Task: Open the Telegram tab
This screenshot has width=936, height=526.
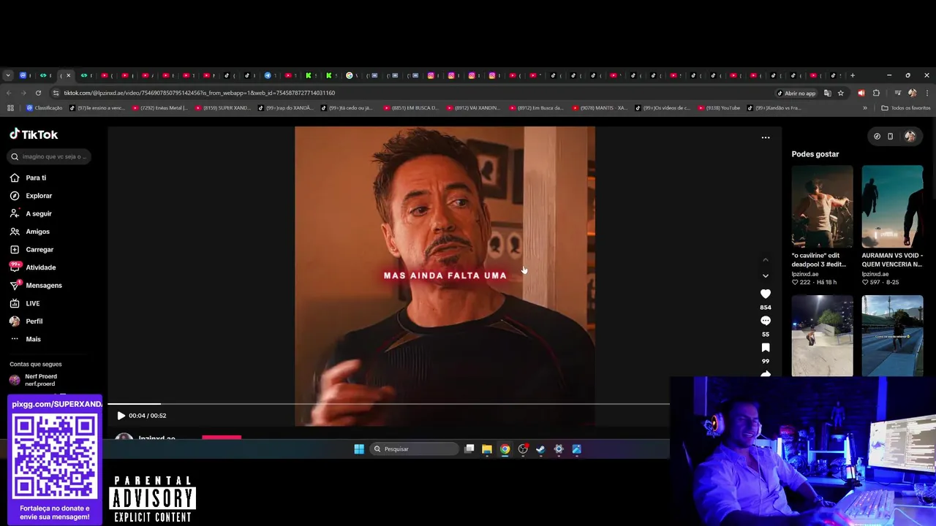Action: tap(268, 75)
